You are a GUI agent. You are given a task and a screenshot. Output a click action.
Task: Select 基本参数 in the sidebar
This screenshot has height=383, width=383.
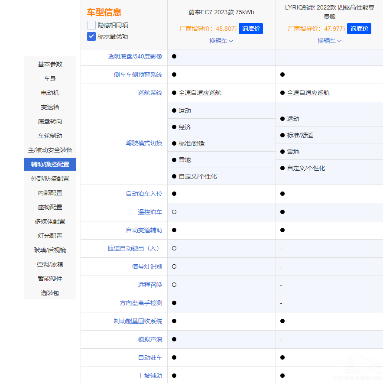pos(50,64)
